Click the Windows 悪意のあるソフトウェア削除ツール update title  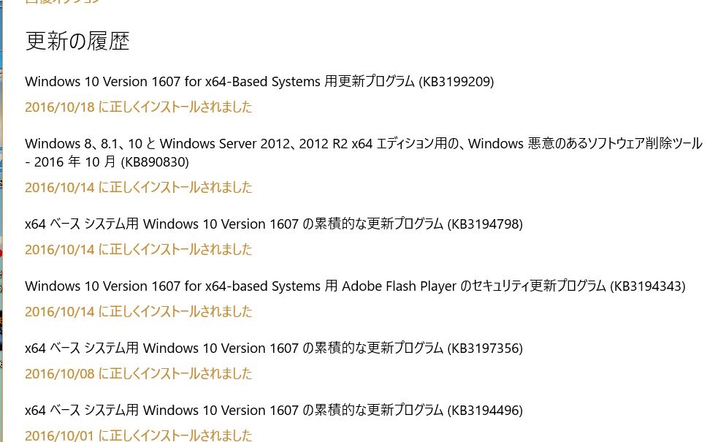[x=363, y=143]
